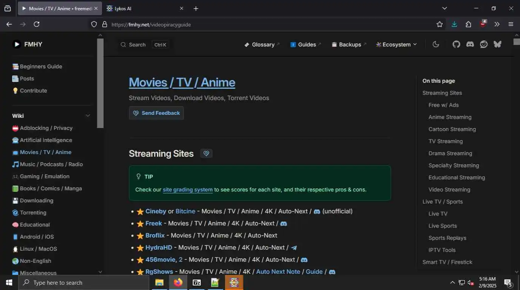Open the GitHub icon link
Screen dimensions: 520x290
457,44
